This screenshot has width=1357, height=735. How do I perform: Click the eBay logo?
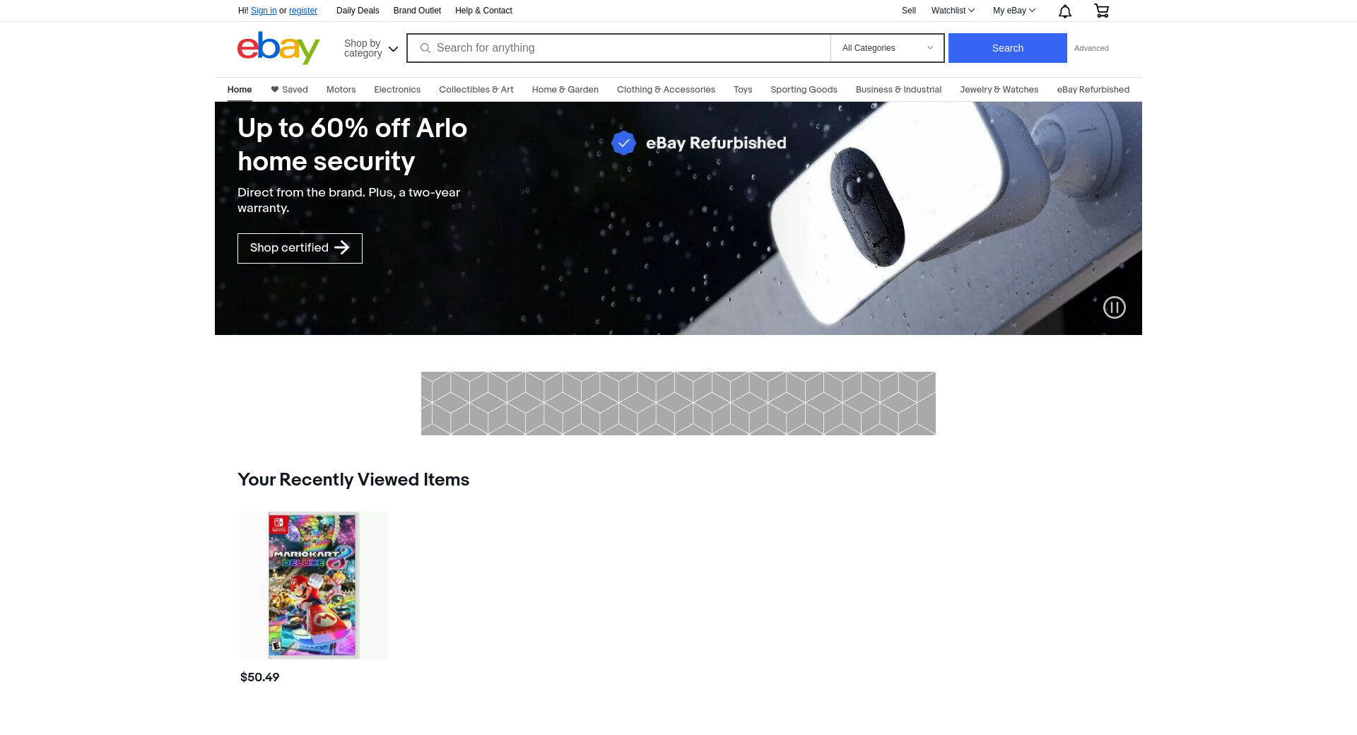(278, 48)
